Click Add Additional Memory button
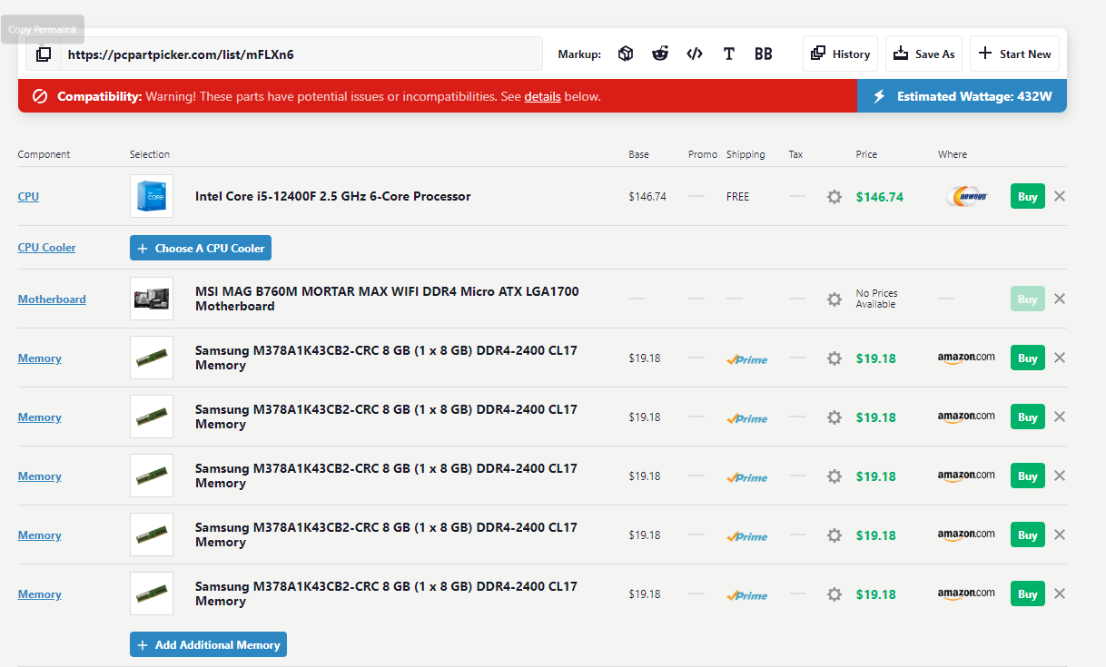This screenshot has height=667, width=1106. pyautogui.click(x=208, y=645)
